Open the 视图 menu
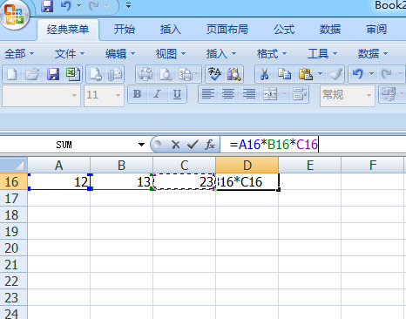Screen dimensions: 406x319 (171, 54)
